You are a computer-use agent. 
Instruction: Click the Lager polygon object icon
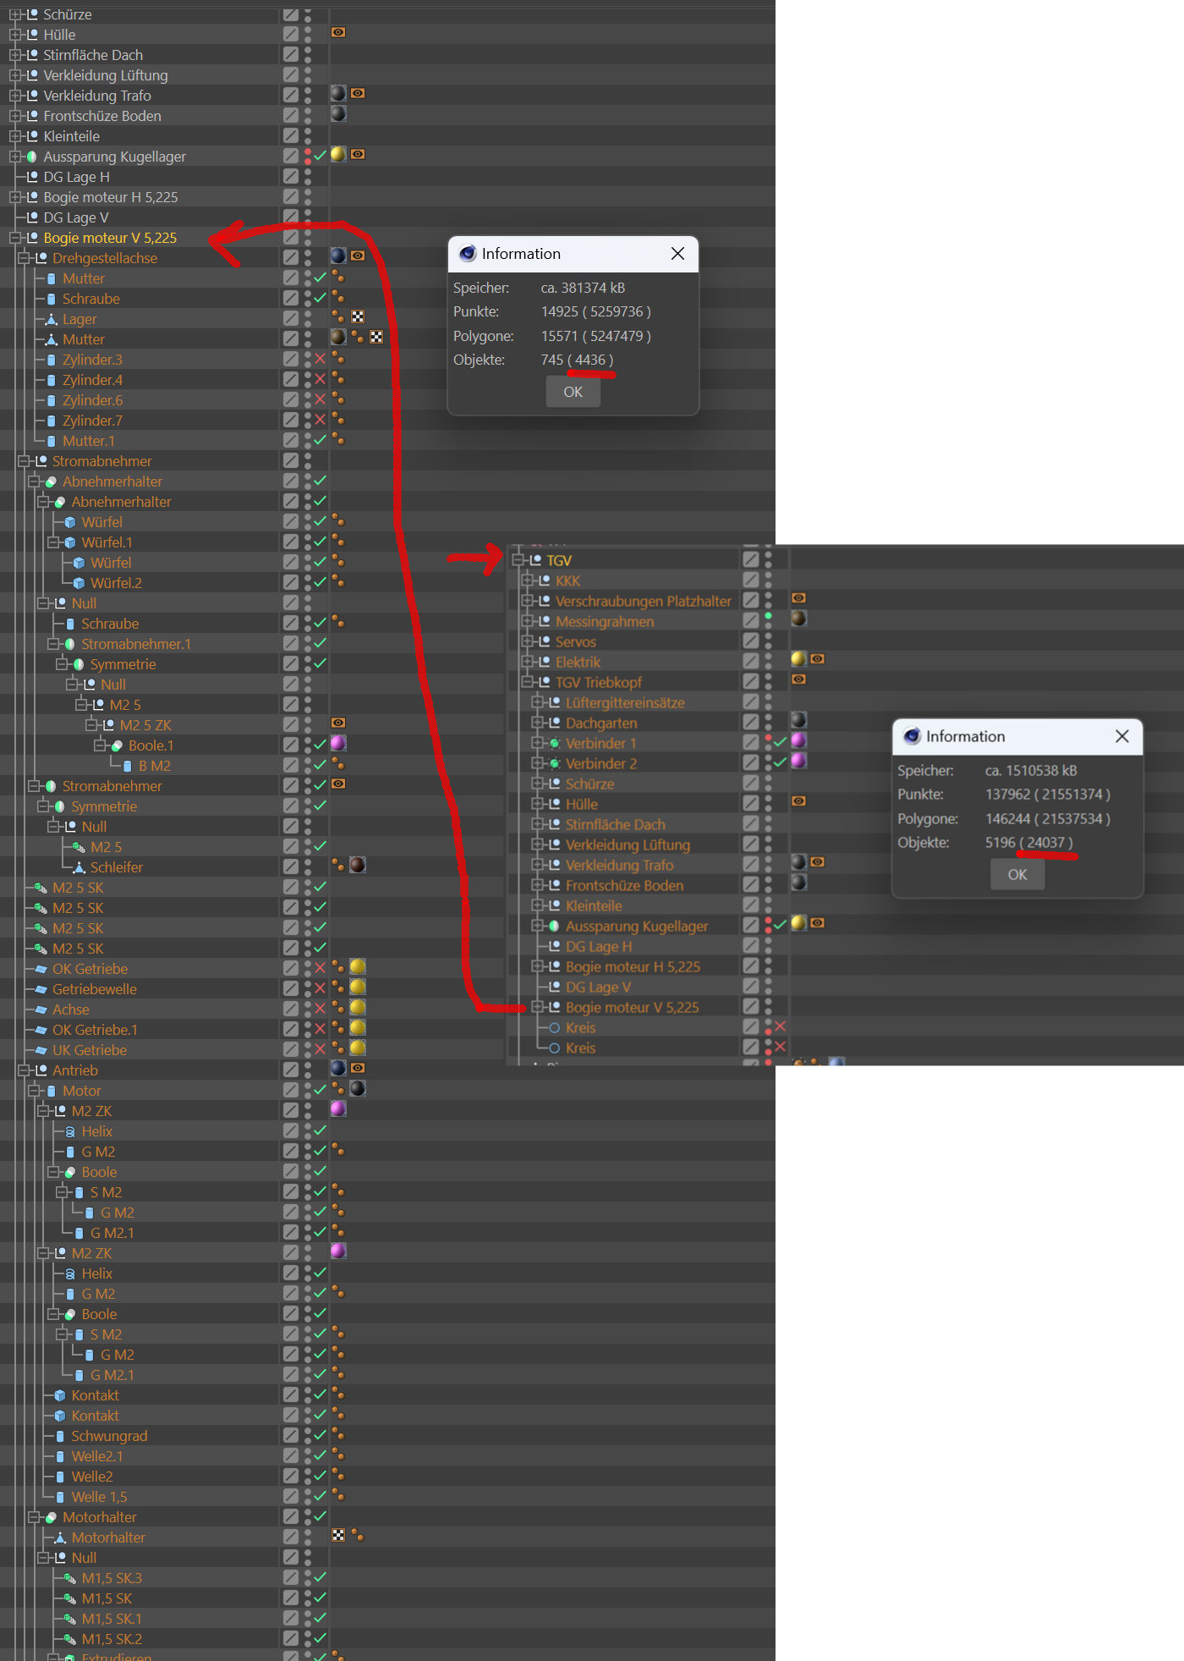pos(51,319)
